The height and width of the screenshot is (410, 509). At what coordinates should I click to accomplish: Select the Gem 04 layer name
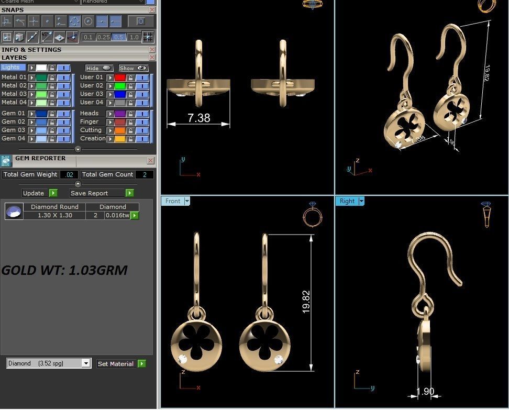pyautogui.click(x=13, y=138)
